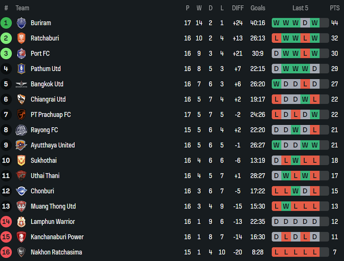This screenshot has width=344, height=261.
Task: Click the Bangkok Utd wings logo
Action: [21, 84]
